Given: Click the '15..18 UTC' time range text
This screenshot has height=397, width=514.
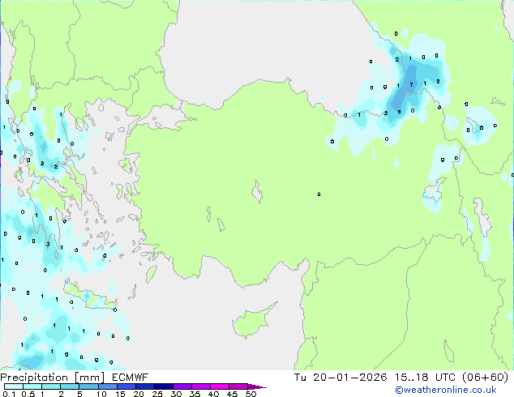Looking at the screenshot, I should pos(425,378).
